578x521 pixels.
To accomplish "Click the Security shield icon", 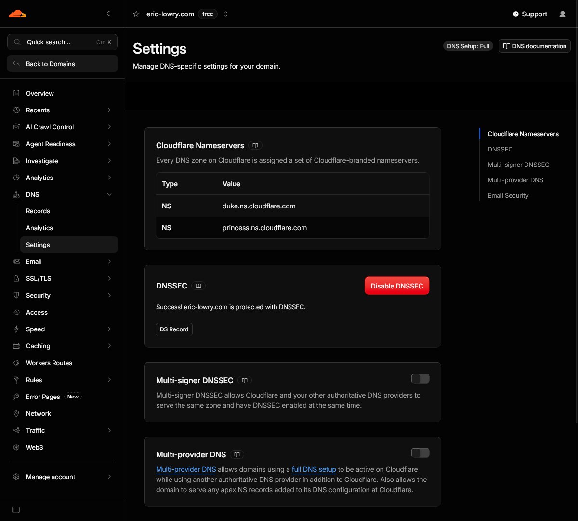I will click(x=16, y=295).
